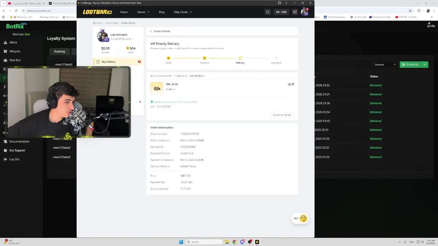Expand the green Download button arrow
Viewport: 438px width, 246px height.
tap(425, 65)
